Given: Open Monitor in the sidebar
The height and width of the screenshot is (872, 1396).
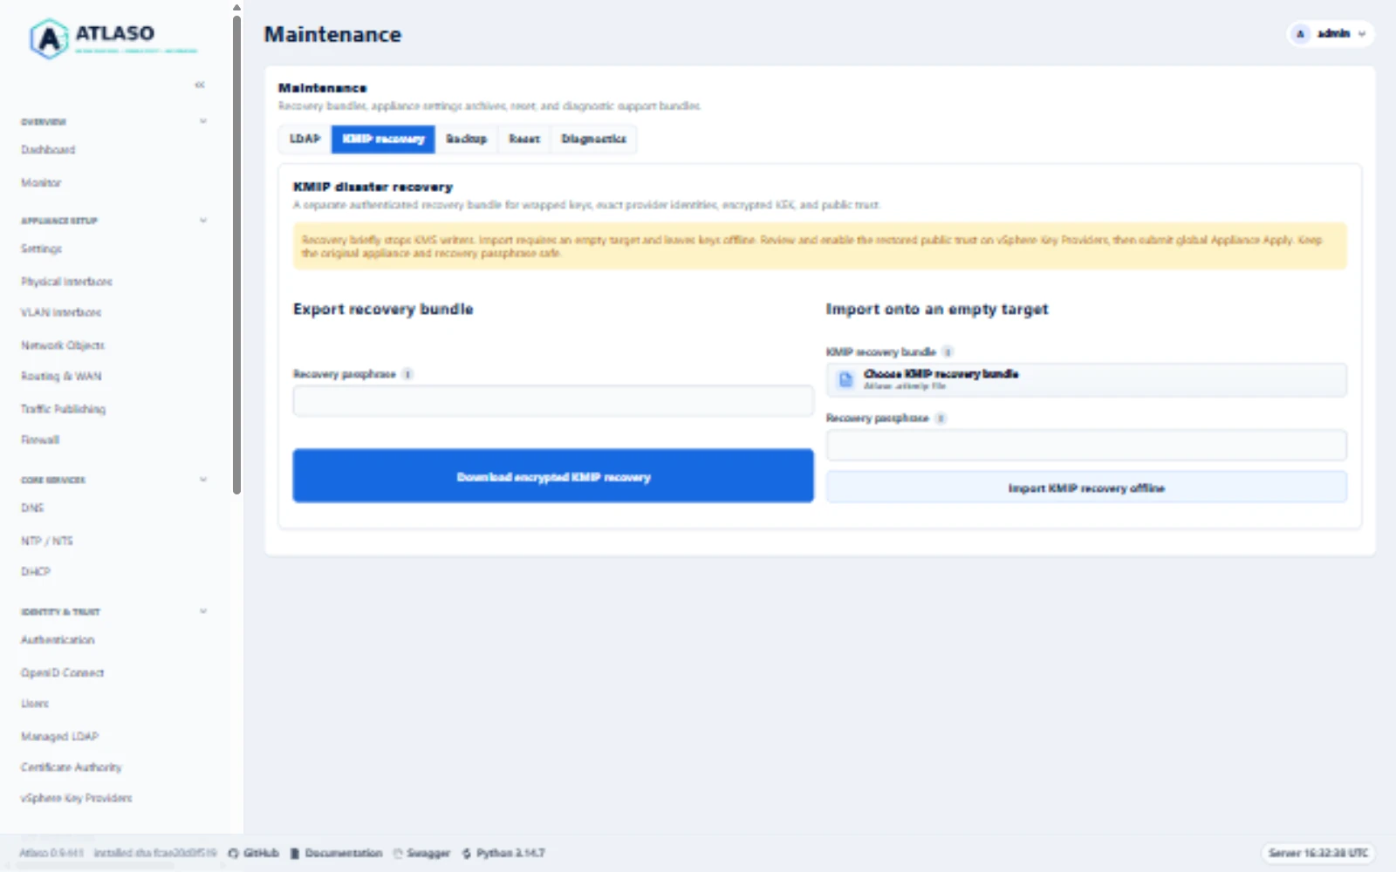Looking at the screenshot, I should pyautogui.click(x=41, y=183).
